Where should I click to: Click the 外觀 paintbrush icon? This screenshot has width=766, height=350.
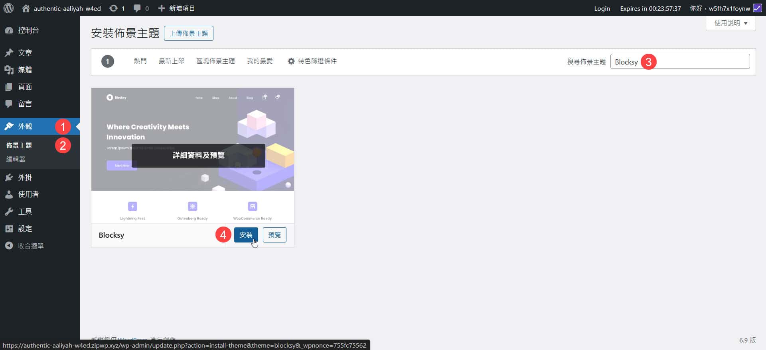[x=9, y=126]
